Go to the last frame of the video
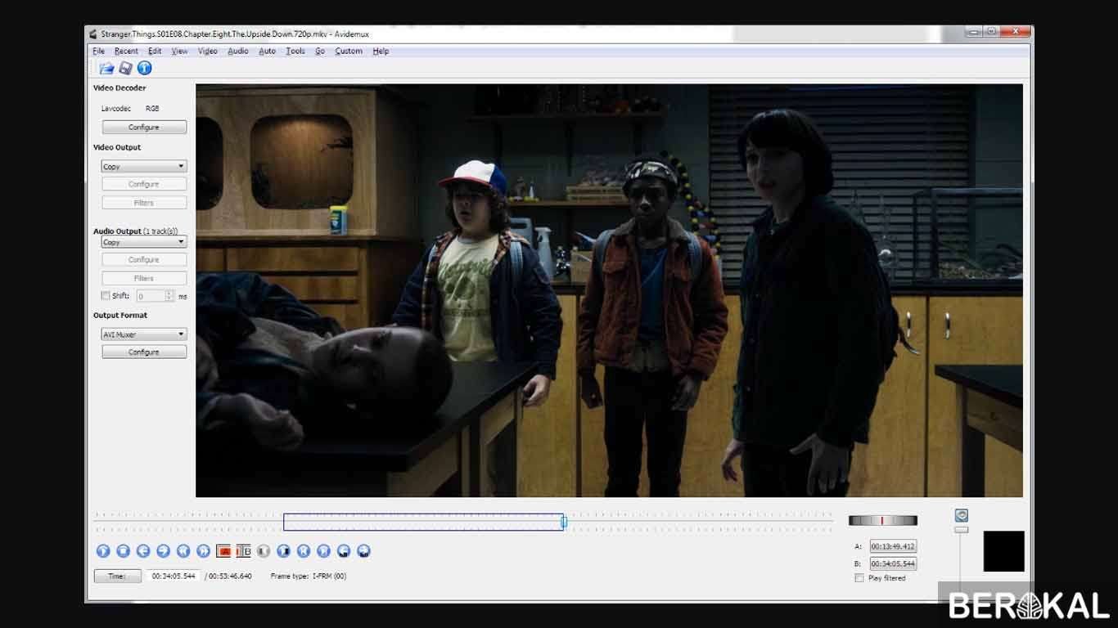 coord(323,551)
